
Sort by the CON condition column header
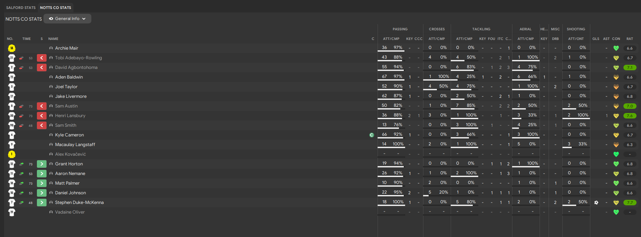pos(616,39)
